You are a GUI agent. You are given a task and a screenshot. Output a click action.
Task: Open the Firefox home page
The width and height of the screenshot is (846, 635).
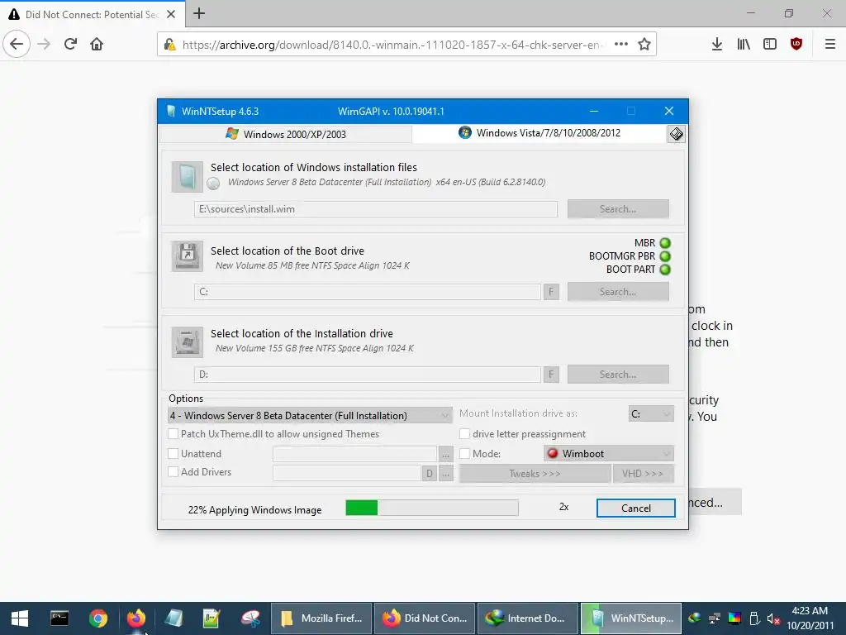97,45
